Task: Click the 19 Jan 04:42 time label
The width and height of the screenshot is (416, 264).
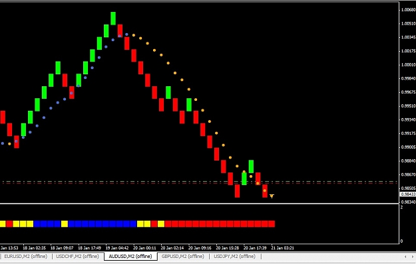Action: pyautogui.click(x=117, y=248)
